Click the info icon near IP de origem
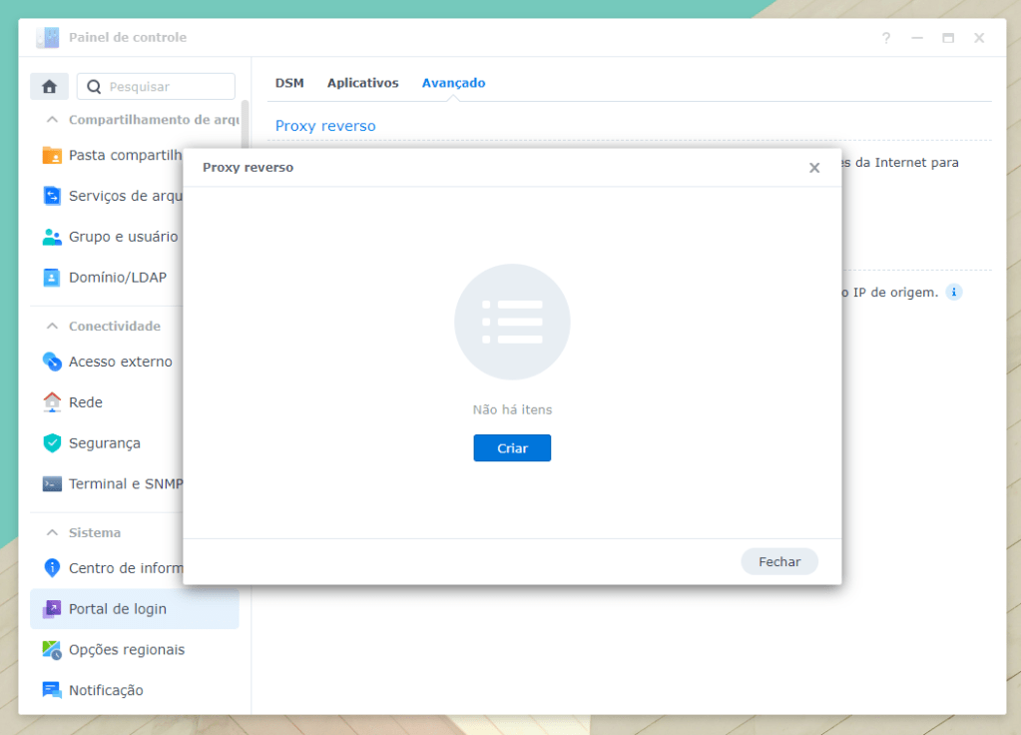The height and width of the screenshot is (735, 1021). (953, 293)
